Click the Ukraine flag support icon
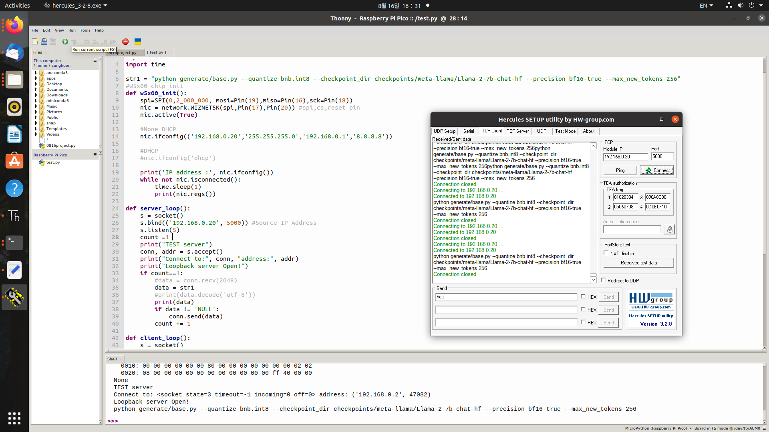769x432 pixels. click(138, 42)
